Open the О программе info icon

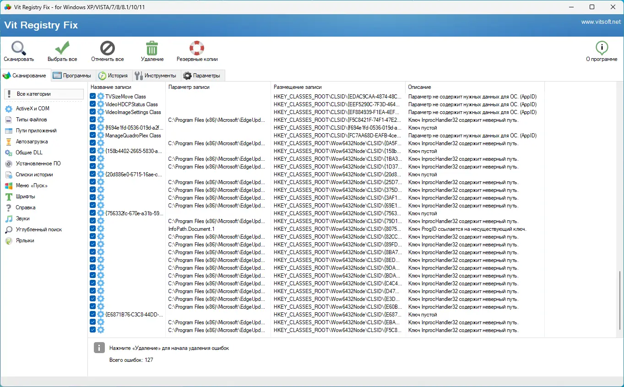601,50
